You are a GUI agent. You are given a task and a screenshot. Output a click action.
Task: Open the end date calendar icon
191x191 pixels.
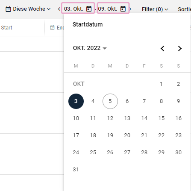[123, 9]
